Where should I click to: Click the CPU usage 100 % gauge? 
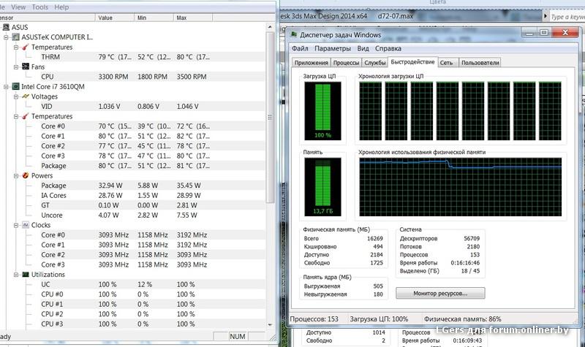[322, 111]
